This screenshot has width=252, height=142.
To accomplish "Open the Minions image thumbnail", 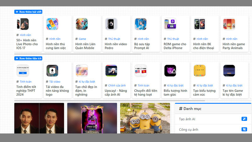I will pos(145,118).
